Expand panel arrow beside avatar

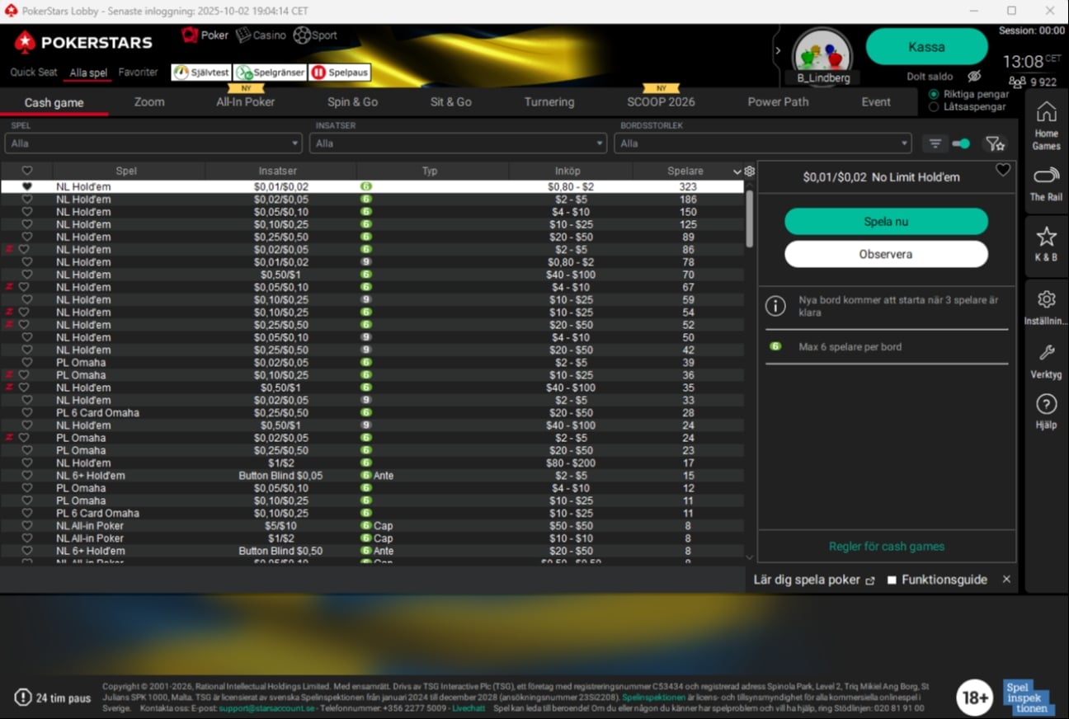778,50
